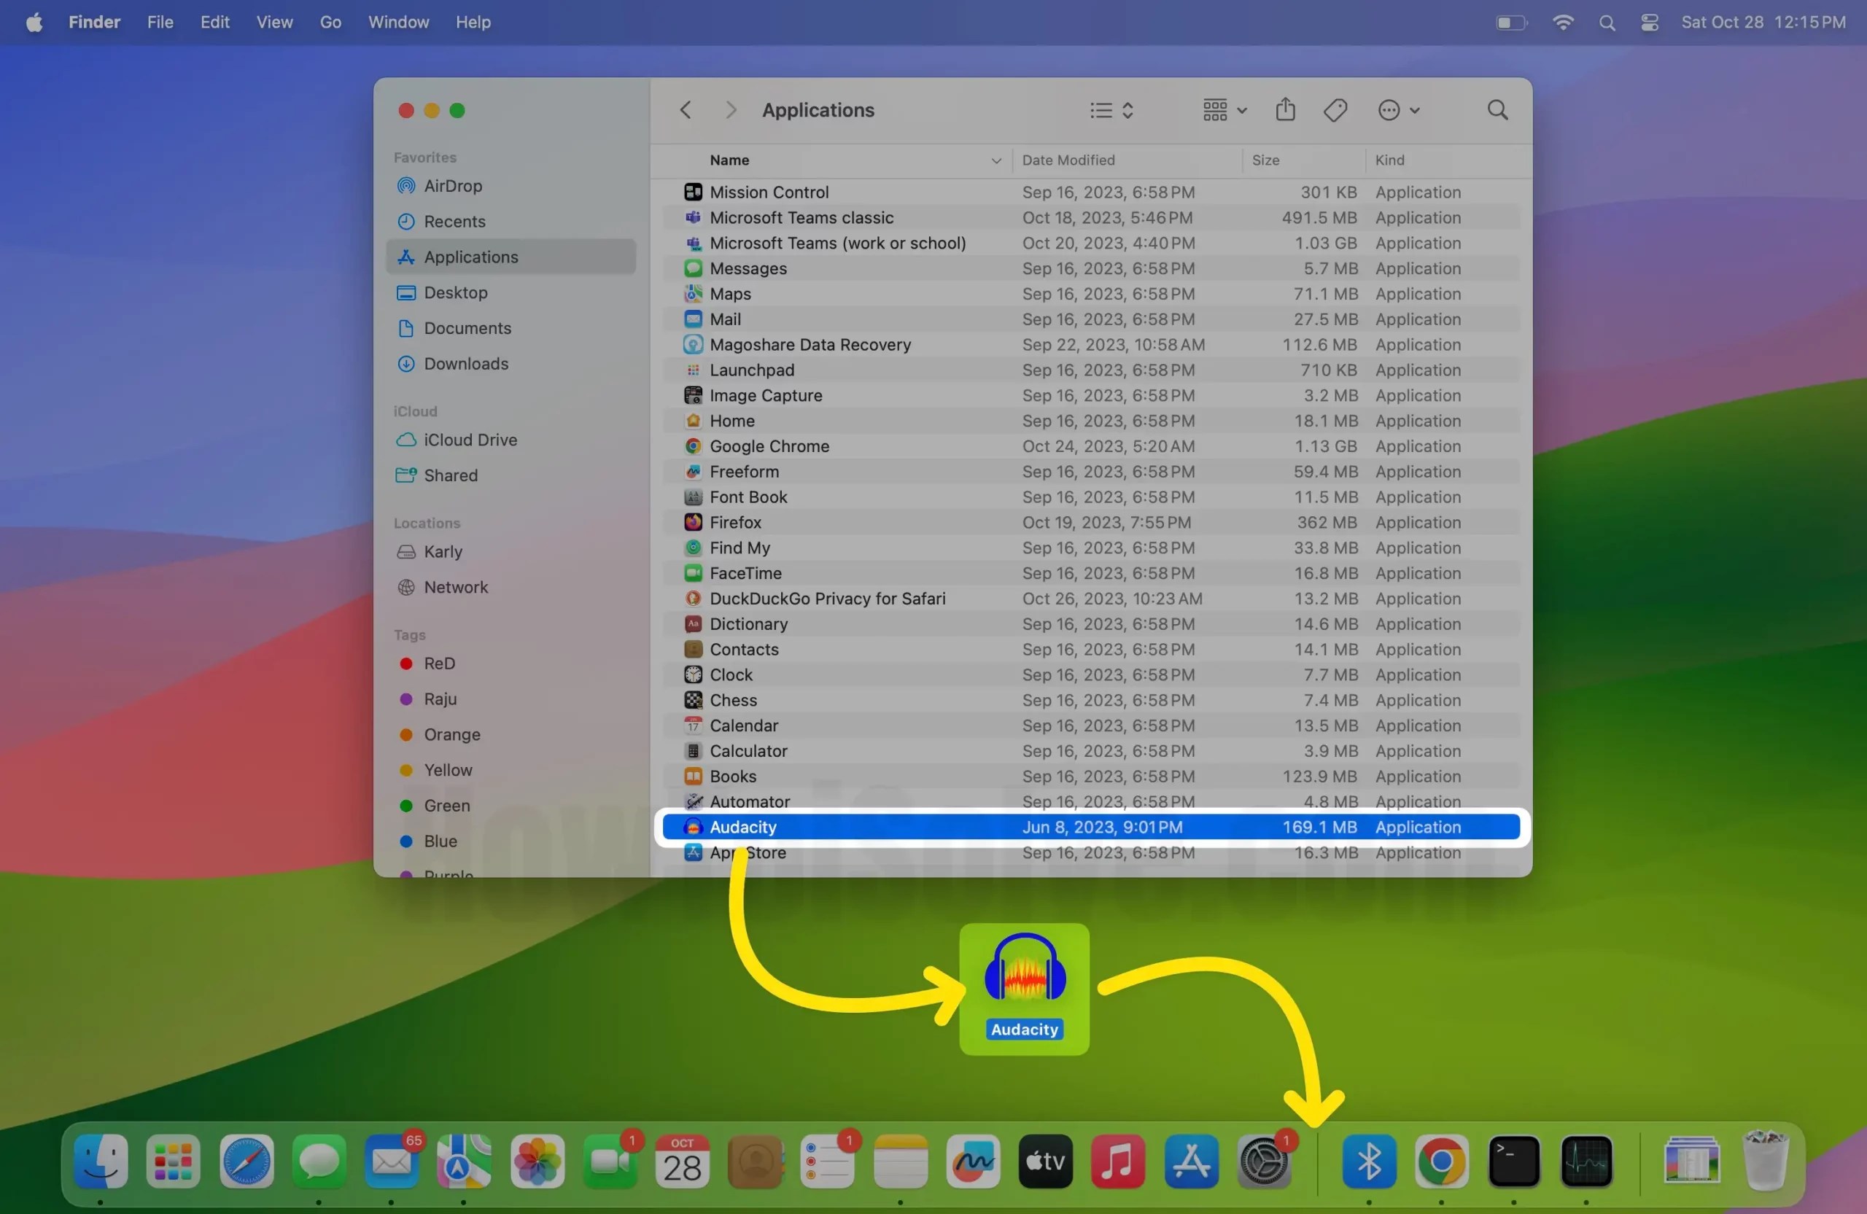The image size is (1867, 1214).
Task: Select the ReD tag in the sidebar
Action: point(439,664)
